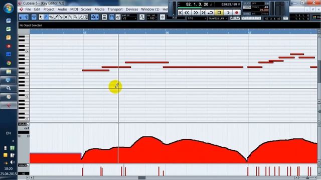Image resolution: width=321 pixels, height=180 pixels.
Task: Open File Explorer folder taskbar icon
Action: pyautogui.click(x=9, y=71)
